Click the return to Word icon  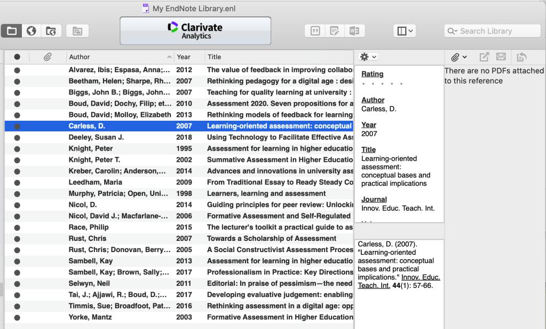click(x=353, y=31)
